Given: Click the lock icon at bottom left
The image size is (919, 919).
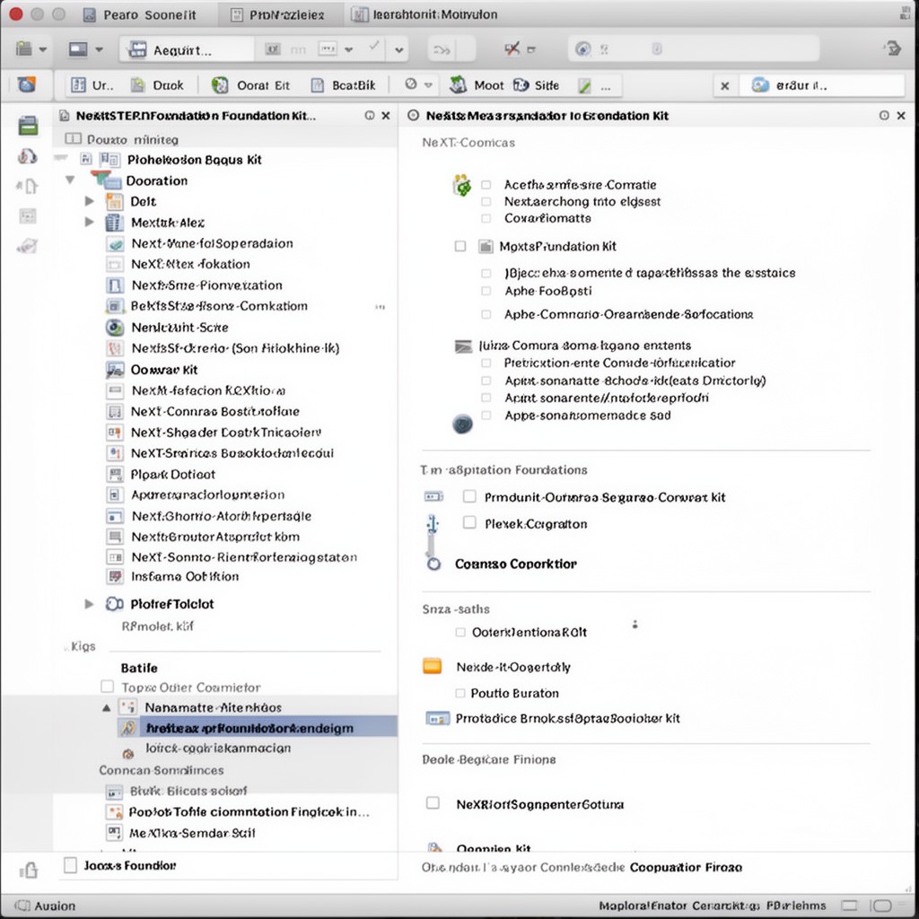Looking at the screenshot, I should 29,870.
